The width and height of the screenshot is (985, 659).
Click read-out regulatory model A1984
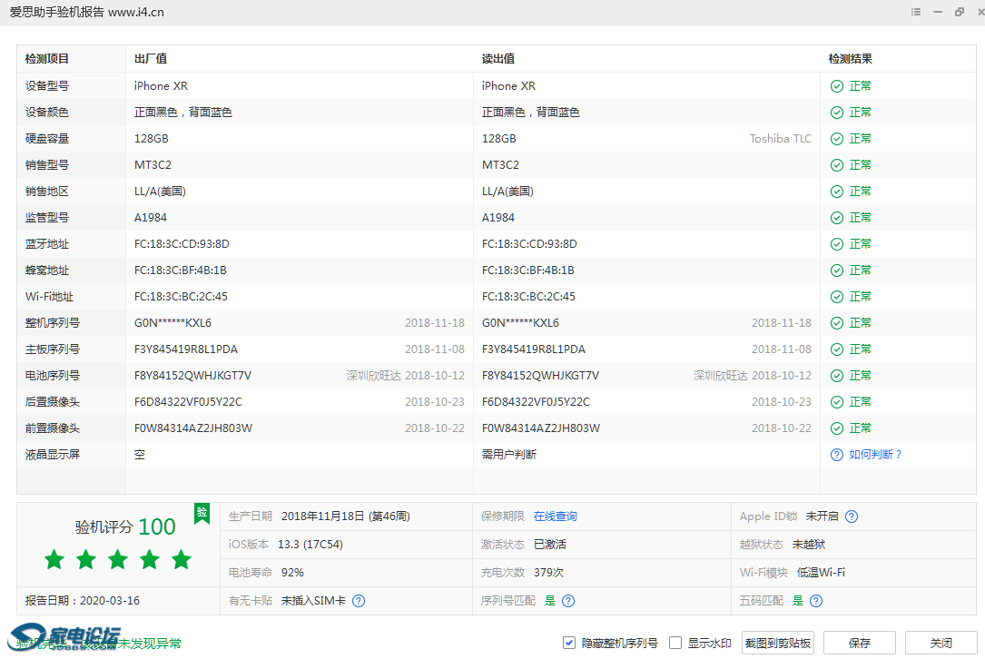point(498,218)
